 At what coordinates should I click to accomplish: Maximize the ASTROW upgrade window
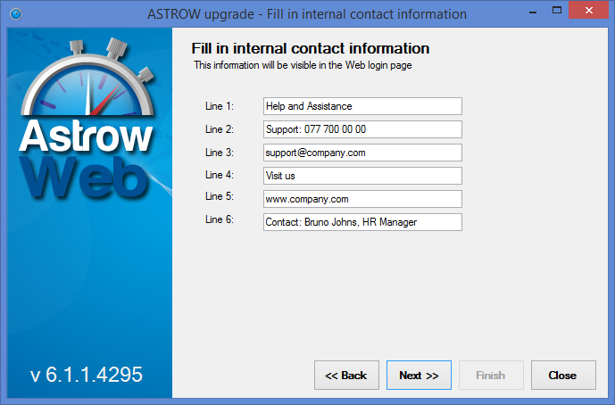pos(554,13)
